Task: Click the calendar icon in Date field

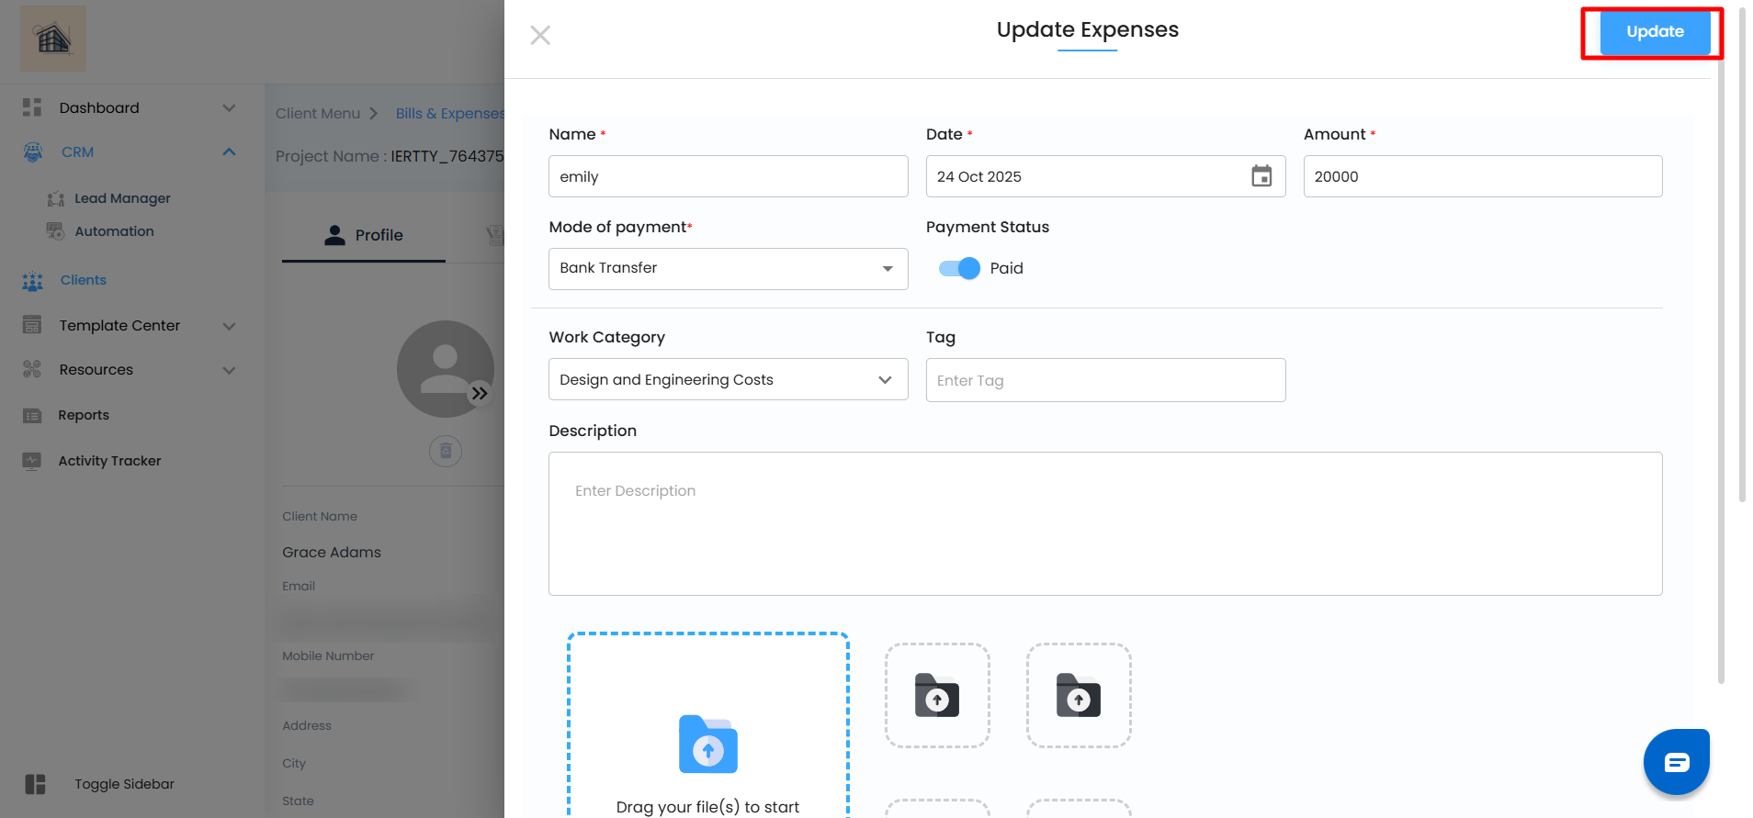Action: [1261, 176]
